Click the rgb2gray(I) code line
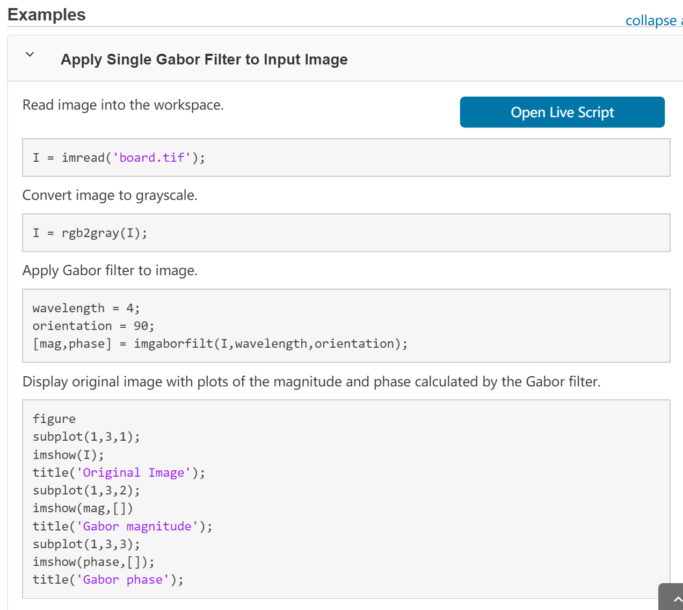 click(90, 233)
